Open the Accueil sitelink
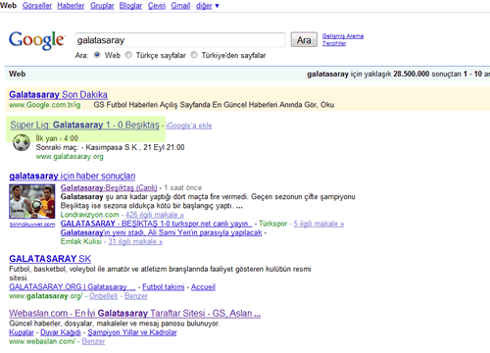The image size is (490, 353). pyautogui.click(x=203, y=287)
